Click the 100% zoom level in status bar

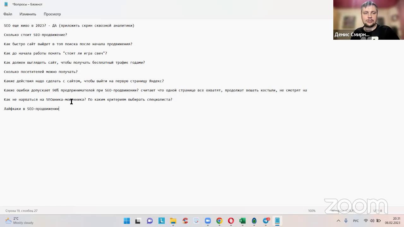pos(312,211)
